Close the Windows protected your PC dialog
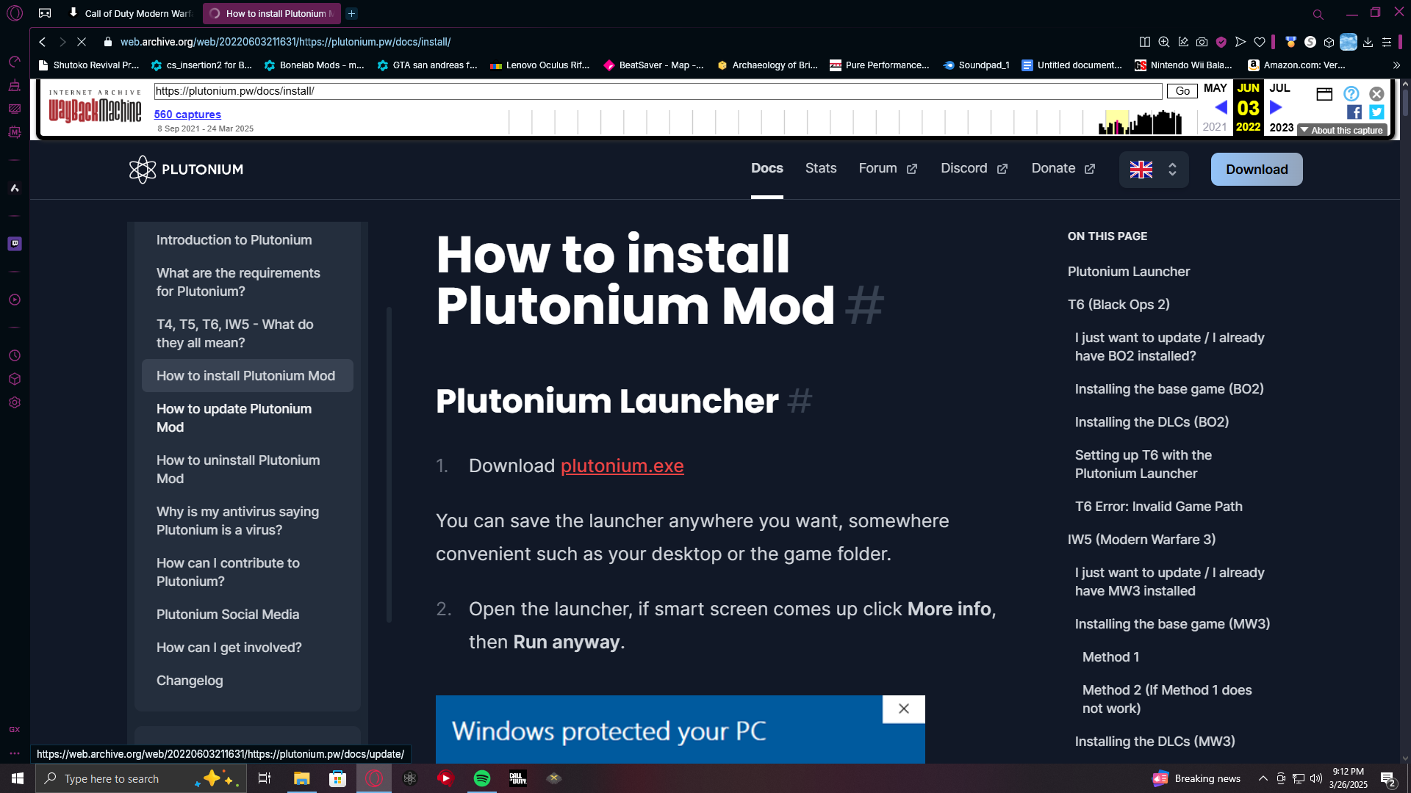The height and width of the screenshot is (793, 1411). pyautogui.click(x=903, y=709)
